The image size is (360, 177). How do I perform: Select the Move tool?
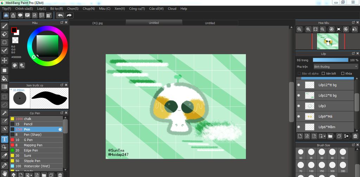tap(4, 60)
